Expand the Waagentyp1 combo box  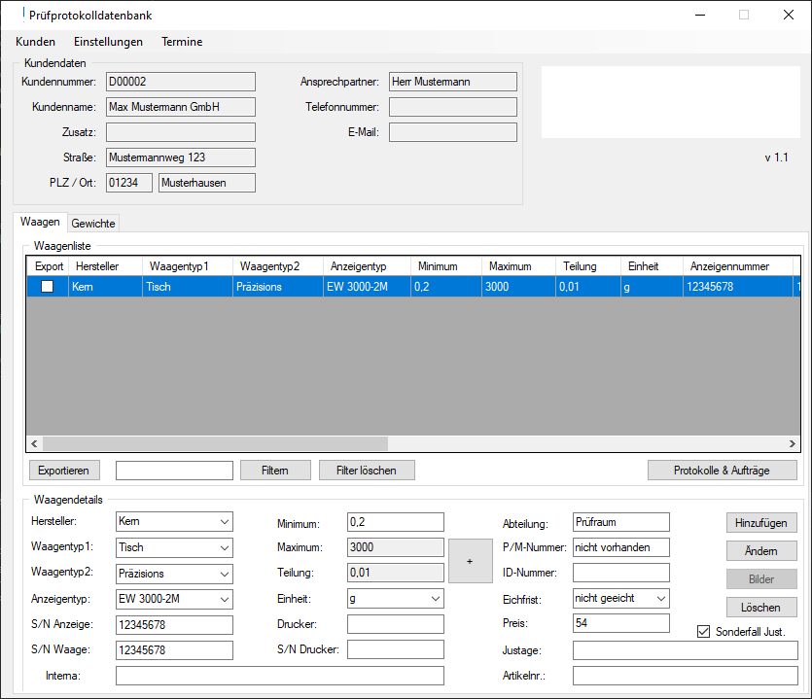(x=225, y=548)
